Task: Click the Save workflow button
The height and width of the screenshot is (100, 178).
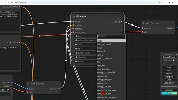Action: (x=169, y=67)
